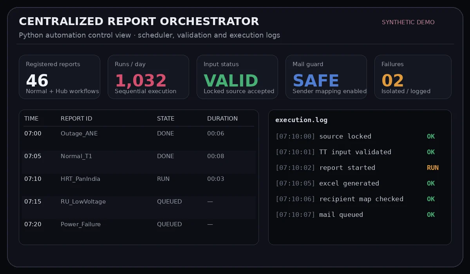Click the execution.log panel title
470x274 pixels.
tap(301, 120)
